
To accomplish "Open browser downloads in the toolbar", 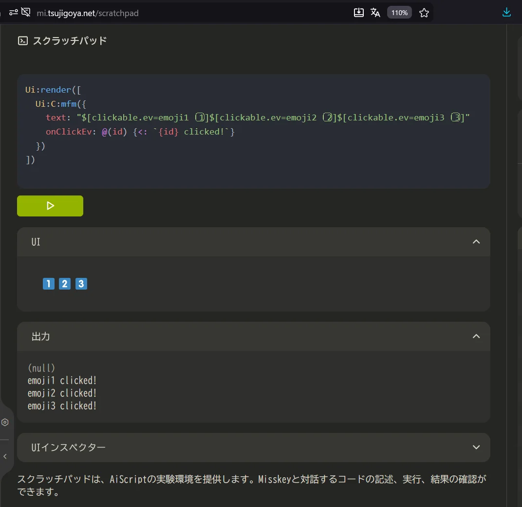I will (x=506, y=13).
